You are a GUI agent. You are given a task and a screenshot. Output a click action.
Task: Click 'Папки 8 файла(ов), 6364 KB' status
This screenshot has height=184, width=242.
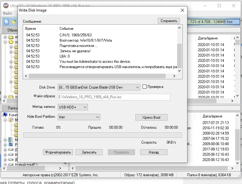click(x=209, y=175)
